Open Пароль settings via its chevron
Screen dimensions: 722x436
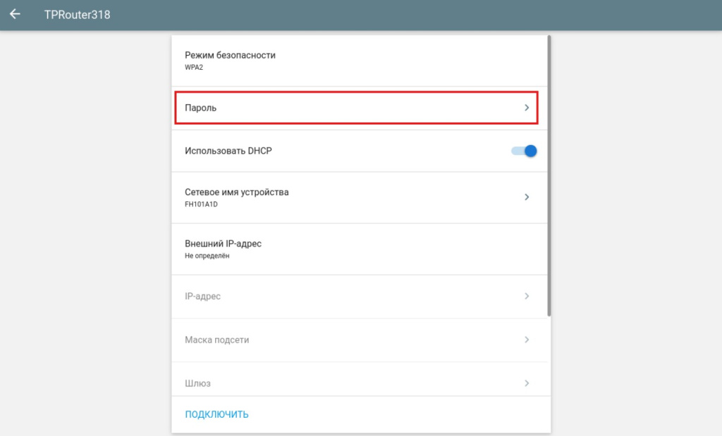pyautogui.click(x=527, y=108)
